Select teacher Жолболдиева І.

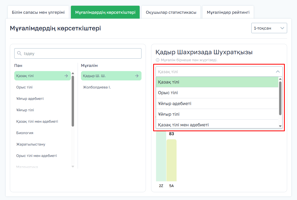tap(97, 87)
